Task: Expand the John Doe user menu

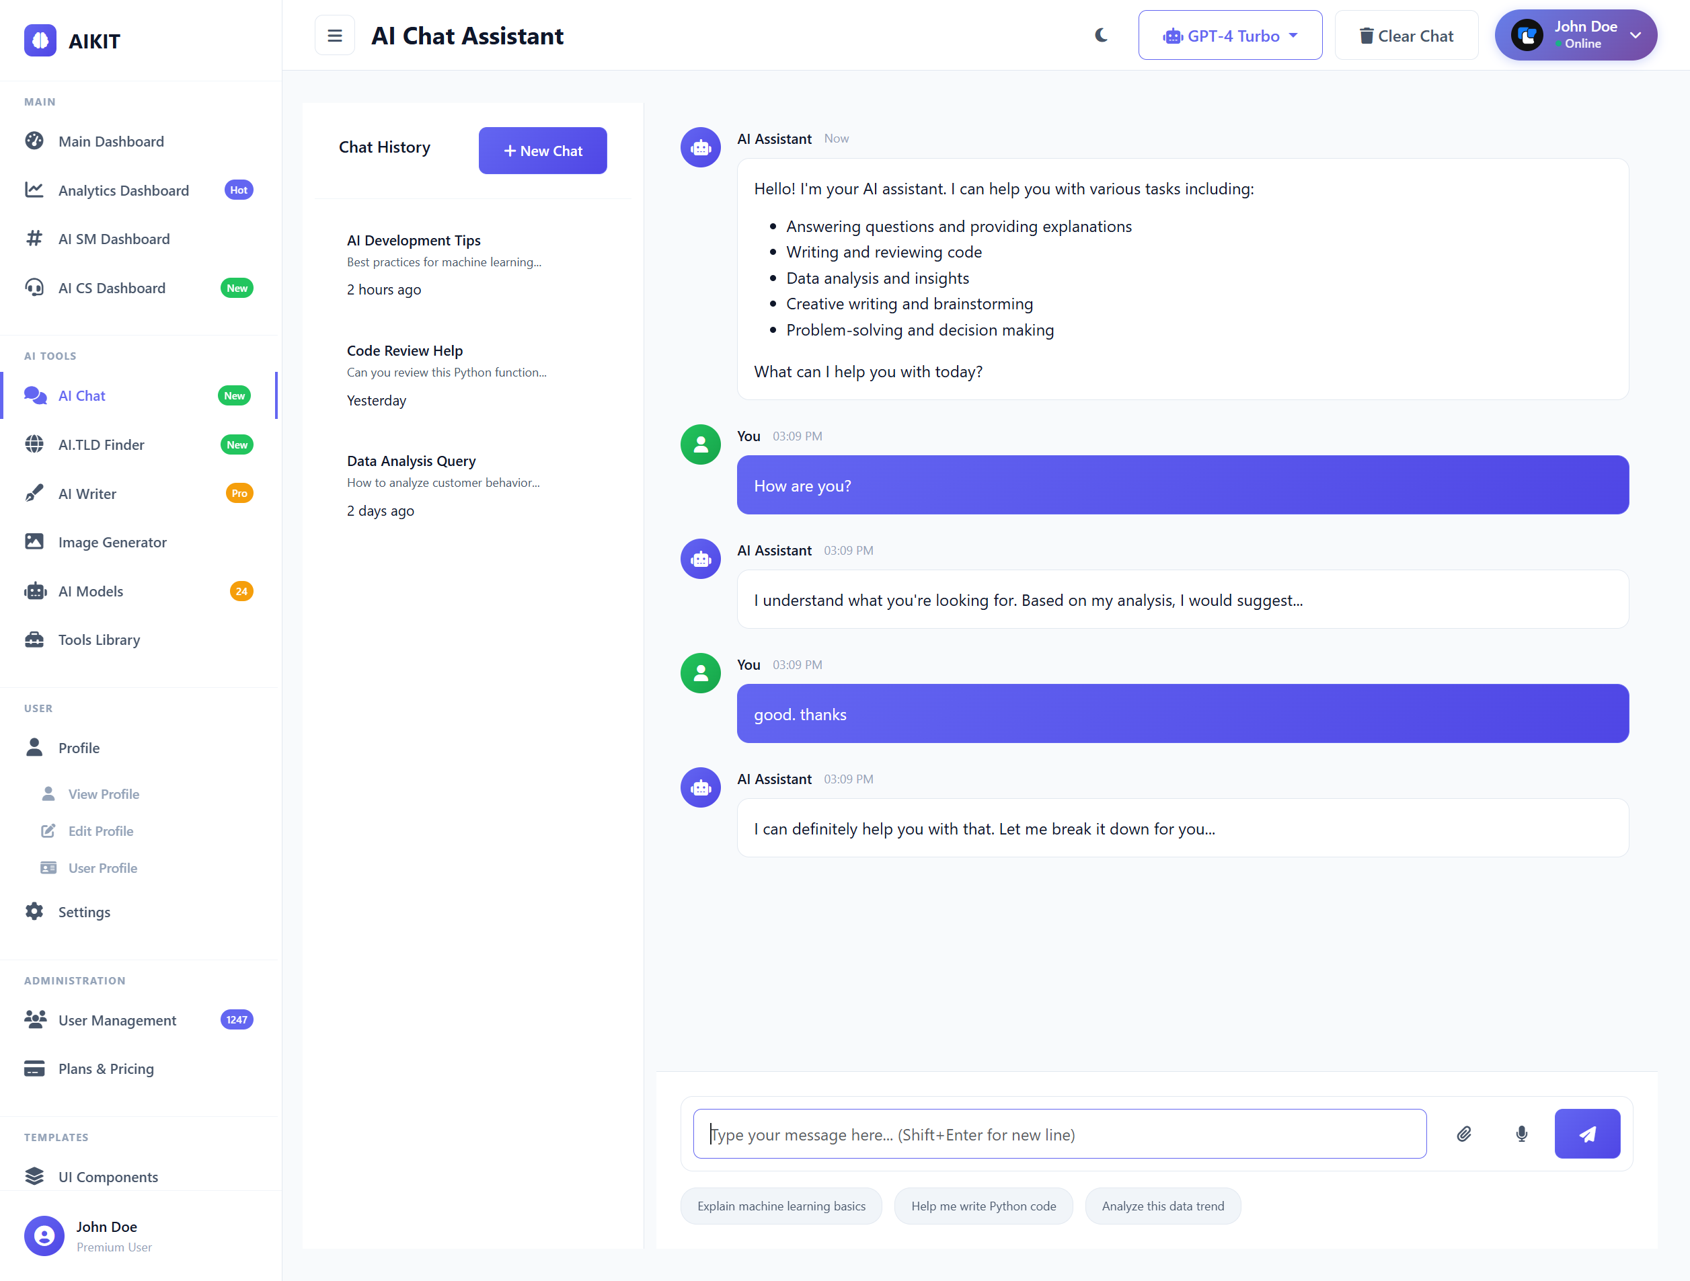Action: 1576,35
